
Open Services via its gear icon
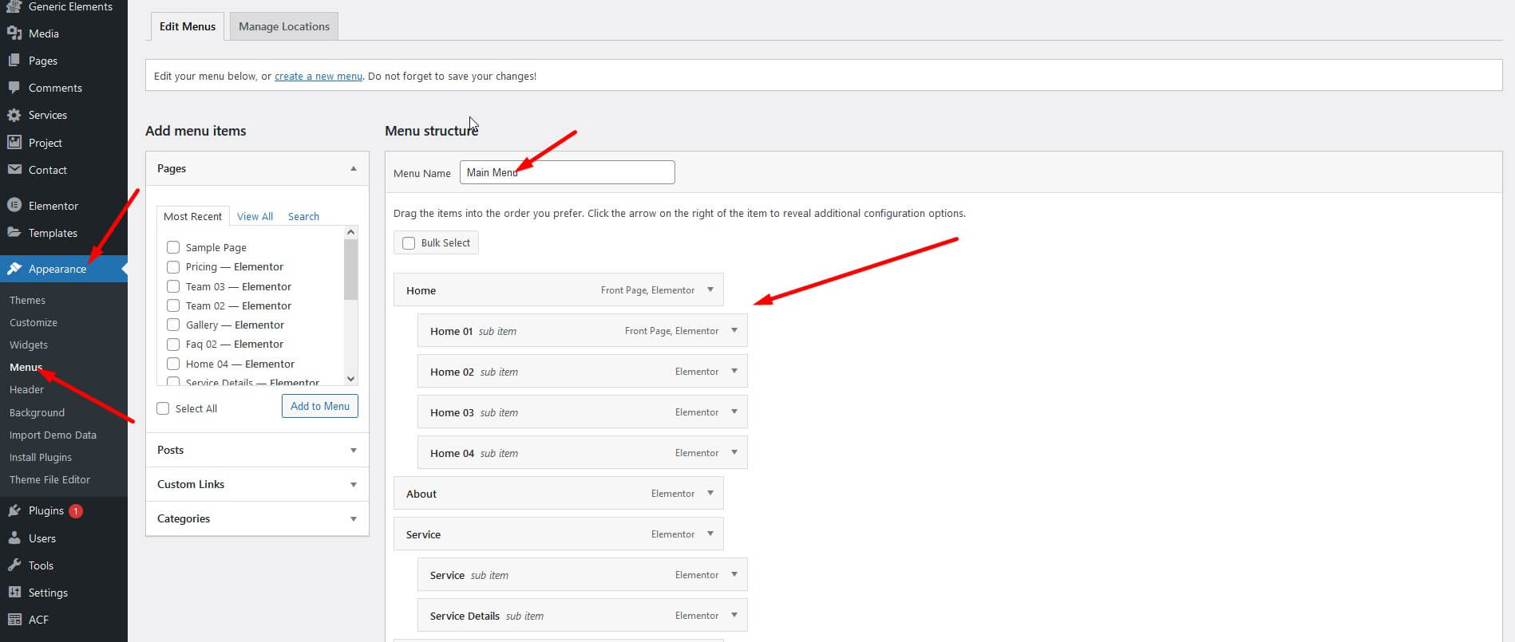(x=14, y=115)
